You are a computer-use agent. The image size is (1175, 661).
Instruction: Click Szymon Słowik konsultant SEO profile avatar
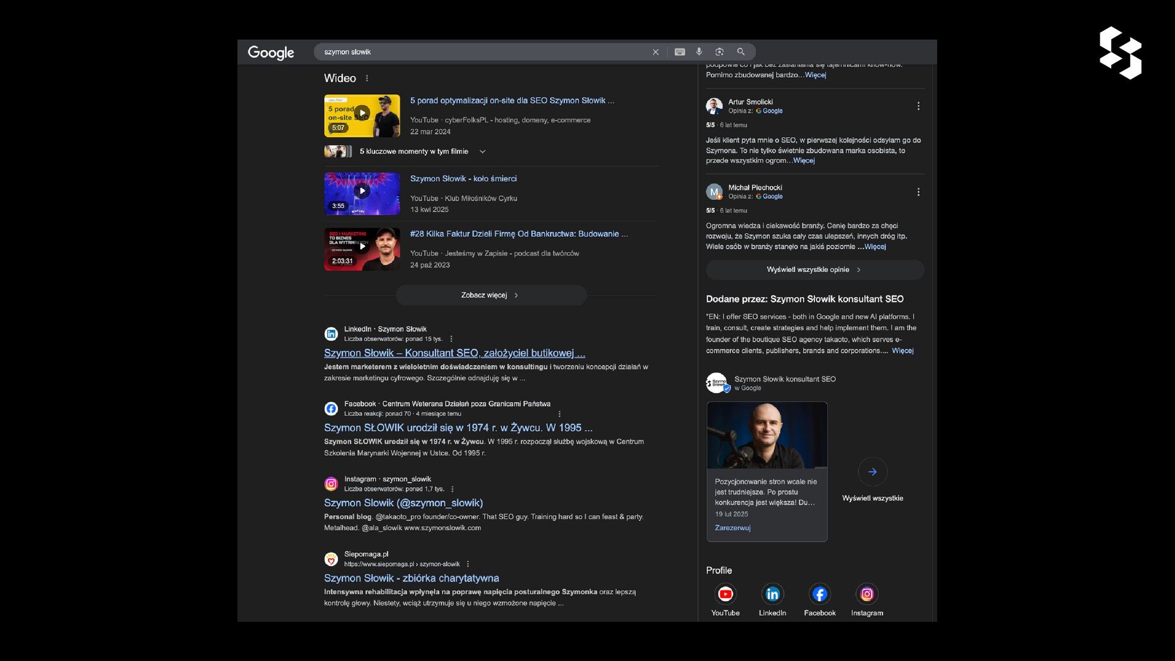coord(717,383)
